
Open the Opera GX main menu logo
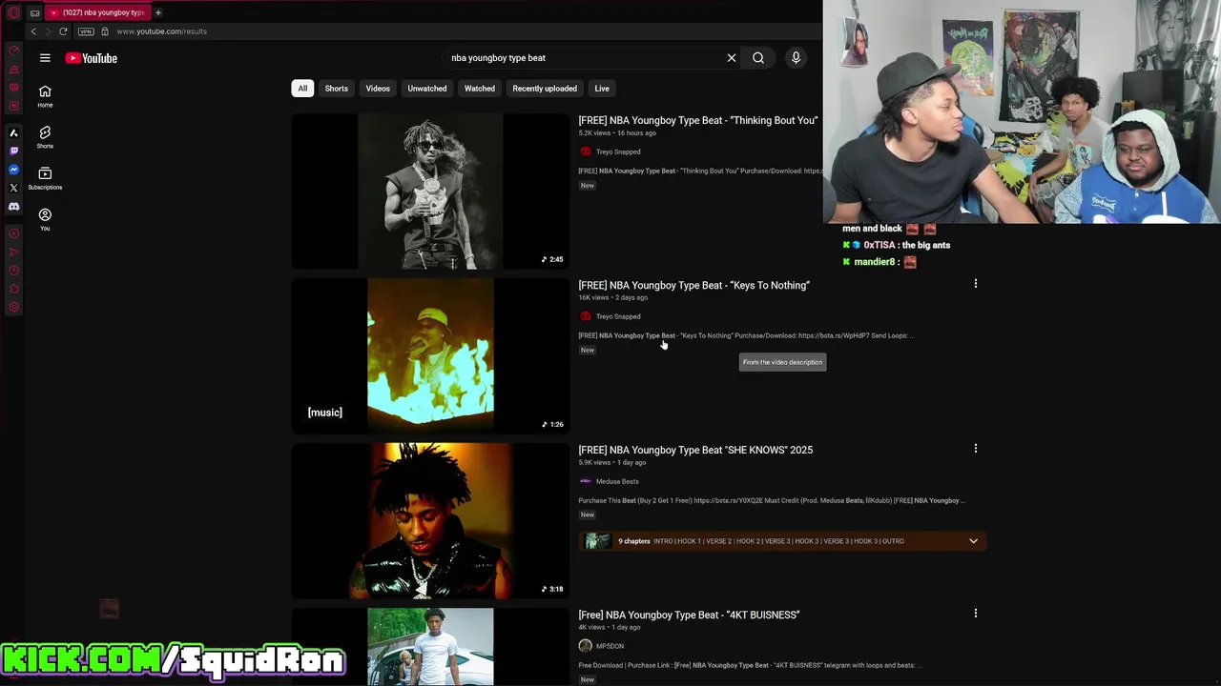13,12
